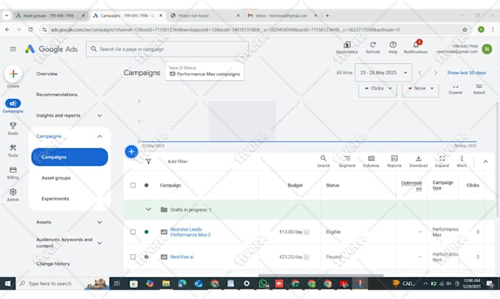This screenshot has height=299, width=500.
Task: Expand the Drafts in progress row
Action: [x=149, y=209]
